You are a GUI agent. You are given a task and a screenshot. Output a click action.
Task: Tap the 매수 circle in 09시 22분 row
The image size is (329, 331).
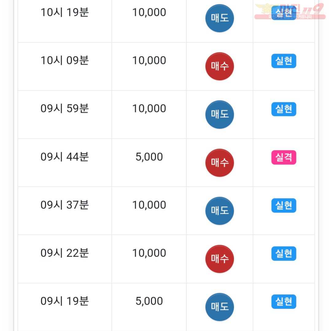click(x=220, y=259)
